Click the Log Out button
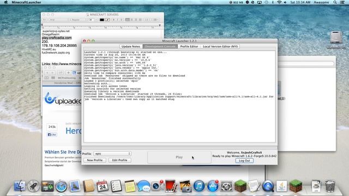 [244, 161]
